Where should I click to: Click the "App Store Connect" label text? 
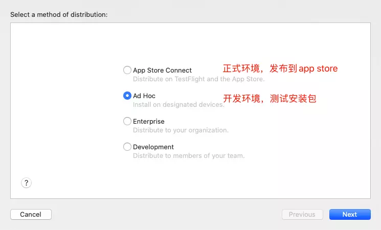coord(162,71)
